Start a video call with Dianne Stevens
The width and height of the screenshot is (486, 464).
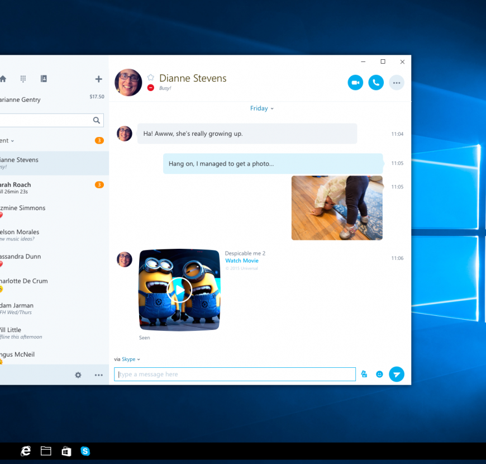tap(355, 83)
